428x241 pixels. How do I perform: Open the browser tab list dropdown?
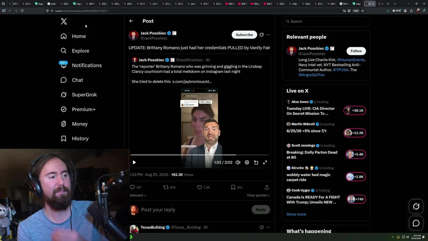[x=395, y=4]
